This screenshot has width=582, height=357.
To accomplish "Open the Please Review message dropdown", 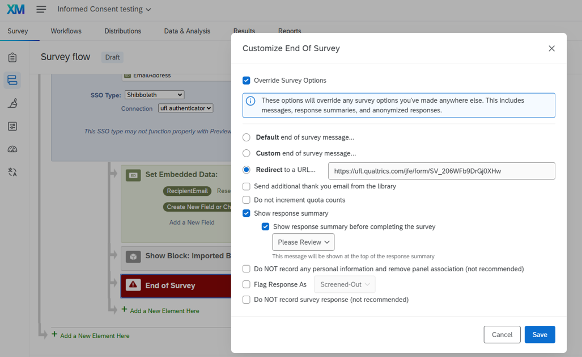I will pyautogui.click(x=303, y=242).
